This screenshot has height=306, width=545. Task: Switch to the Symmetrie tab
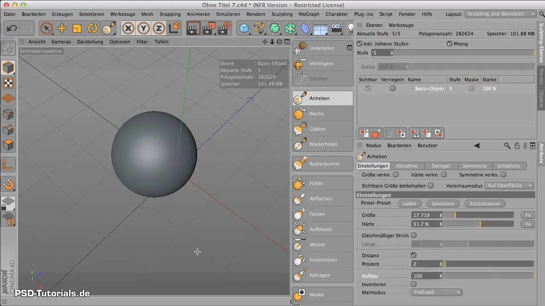pyautogui.click(x=474, y=166)
